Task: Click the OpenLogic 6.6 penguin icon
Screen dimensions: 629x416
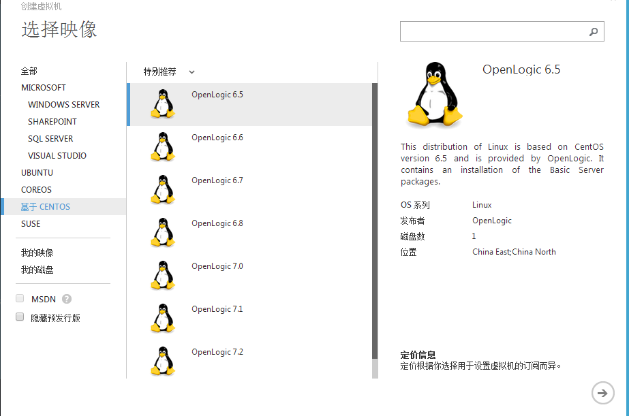Action: click(x=163, y=146)
